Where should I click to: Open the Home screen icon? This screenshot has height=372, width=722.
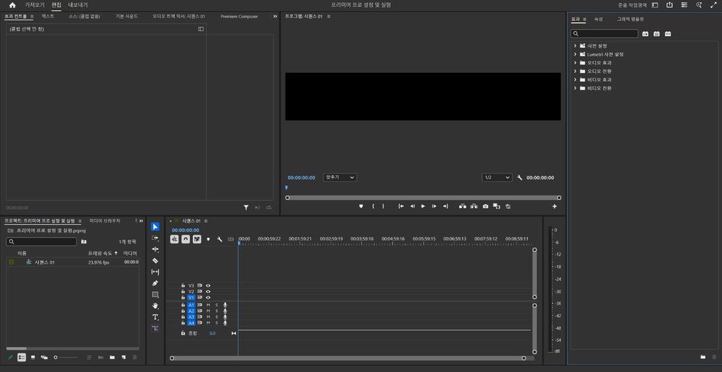12,5
